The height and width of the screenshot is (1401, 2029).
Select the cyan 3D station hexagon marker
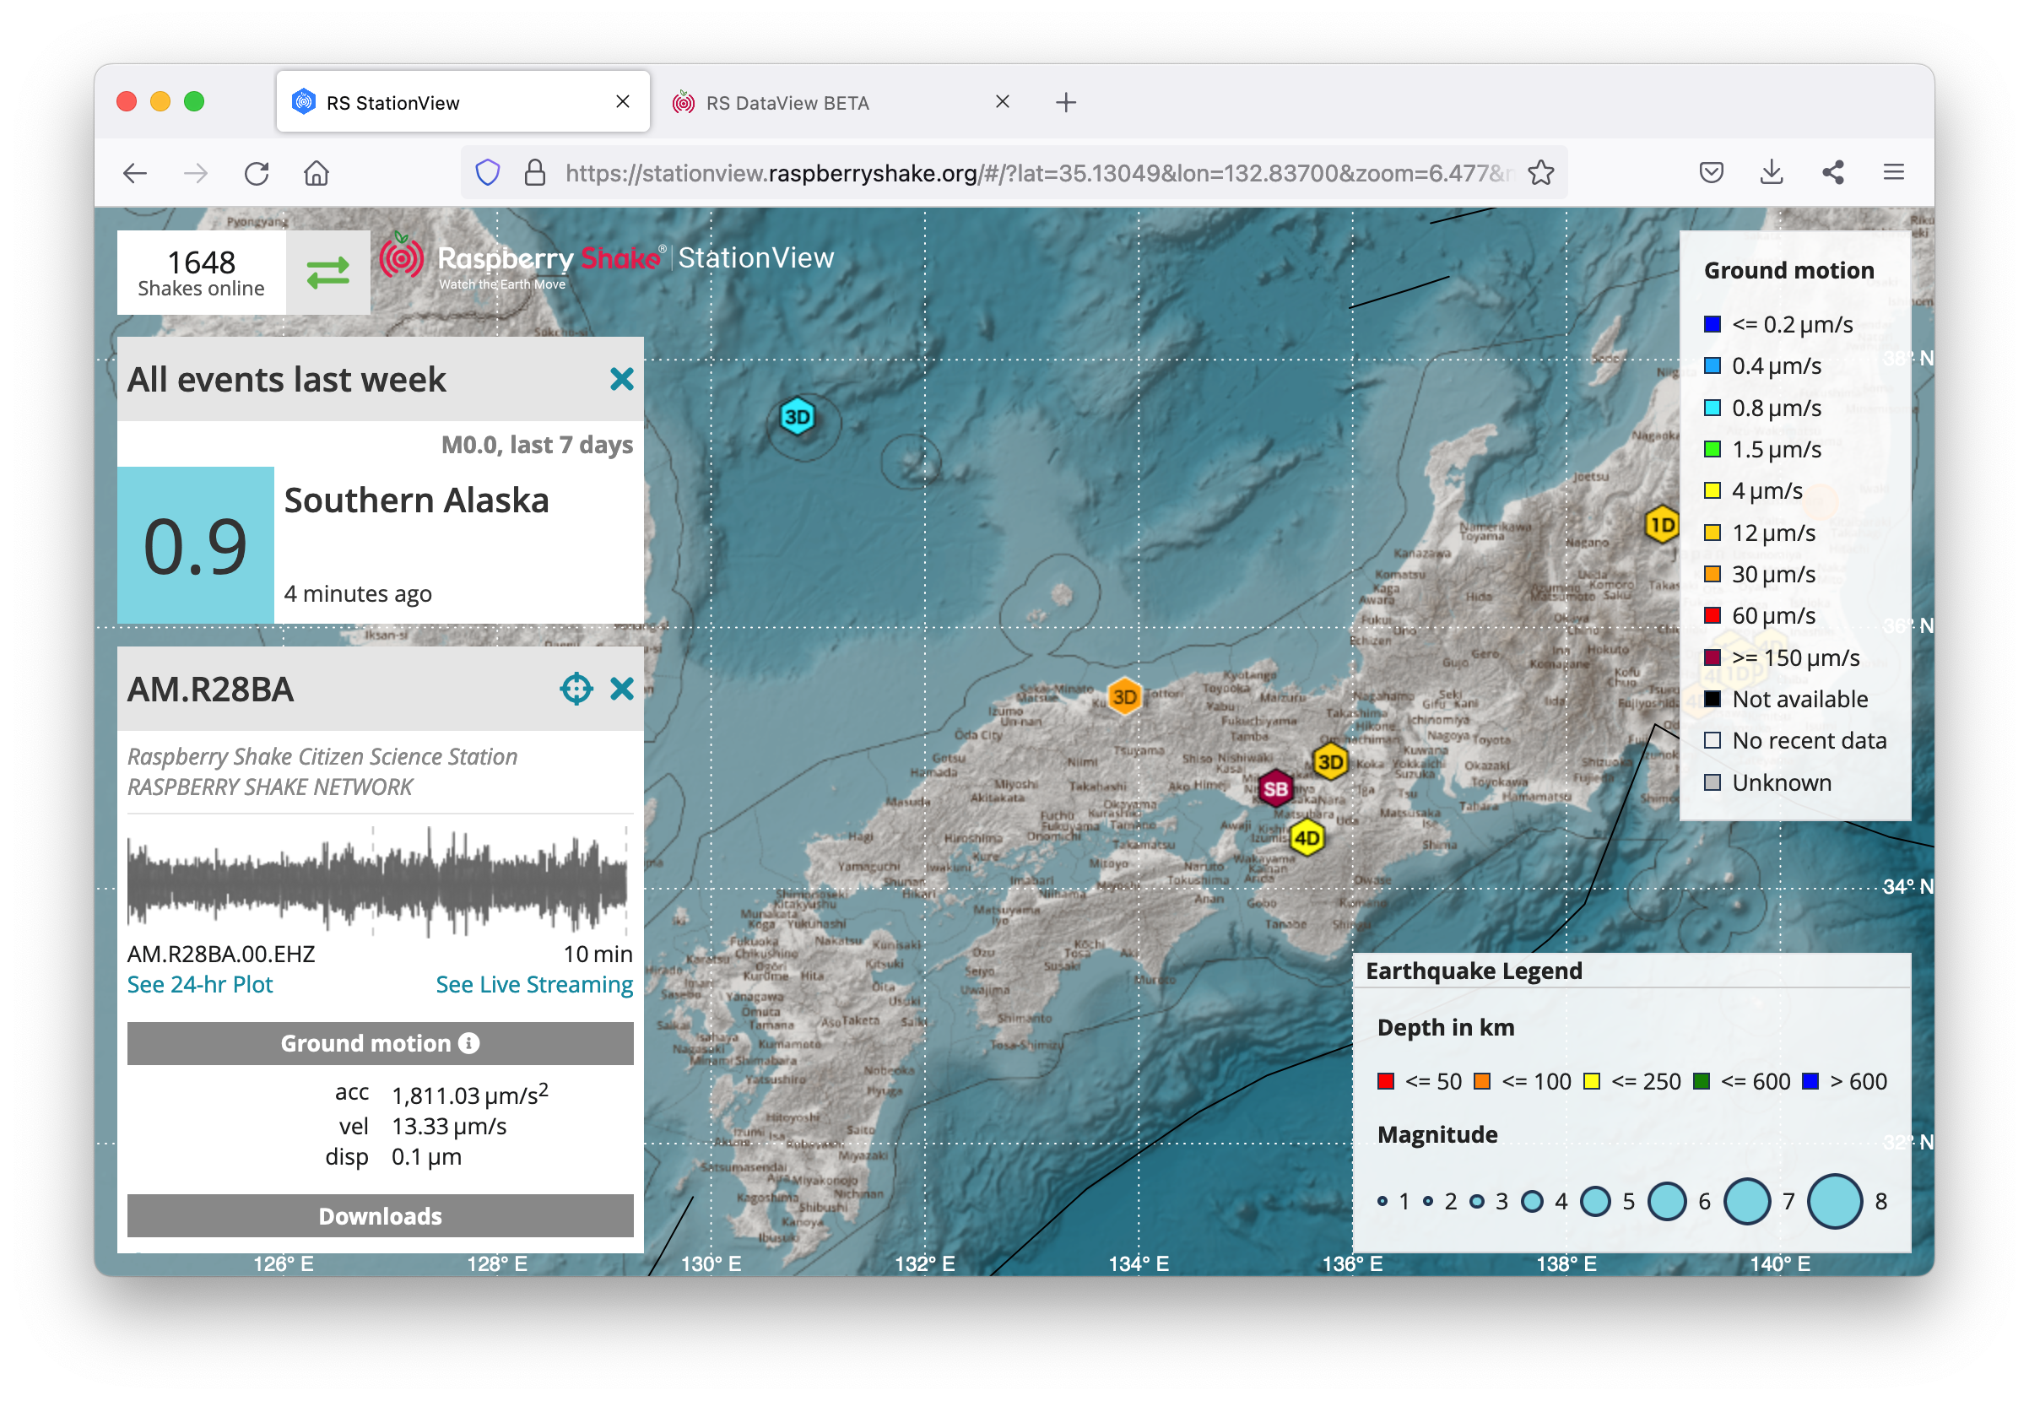(x=797, y=417)
